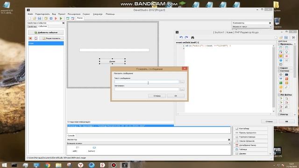This screenshot has height=168, width=299.
Task: Click OK in the message dialog
Action: (176, 96)
